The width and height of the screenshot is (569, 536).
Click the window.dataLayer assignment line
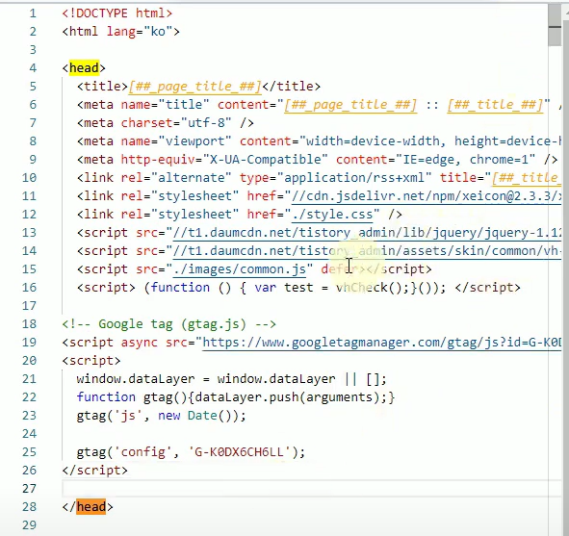tap(231, 379)
